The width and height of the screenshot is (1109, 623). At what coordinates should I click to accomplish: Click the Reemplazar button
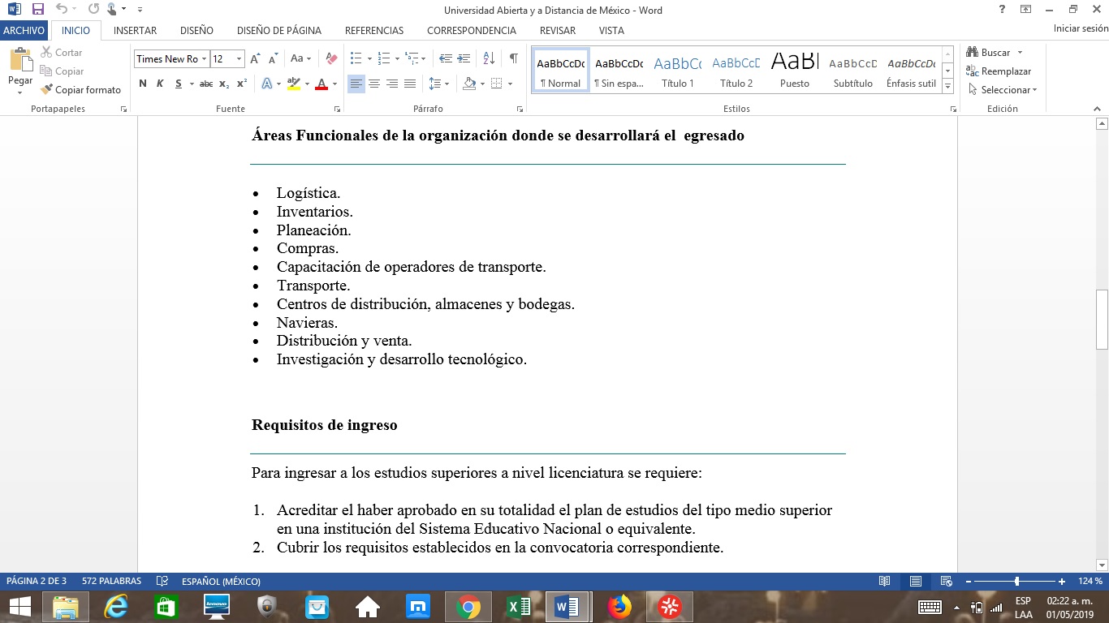999,71
